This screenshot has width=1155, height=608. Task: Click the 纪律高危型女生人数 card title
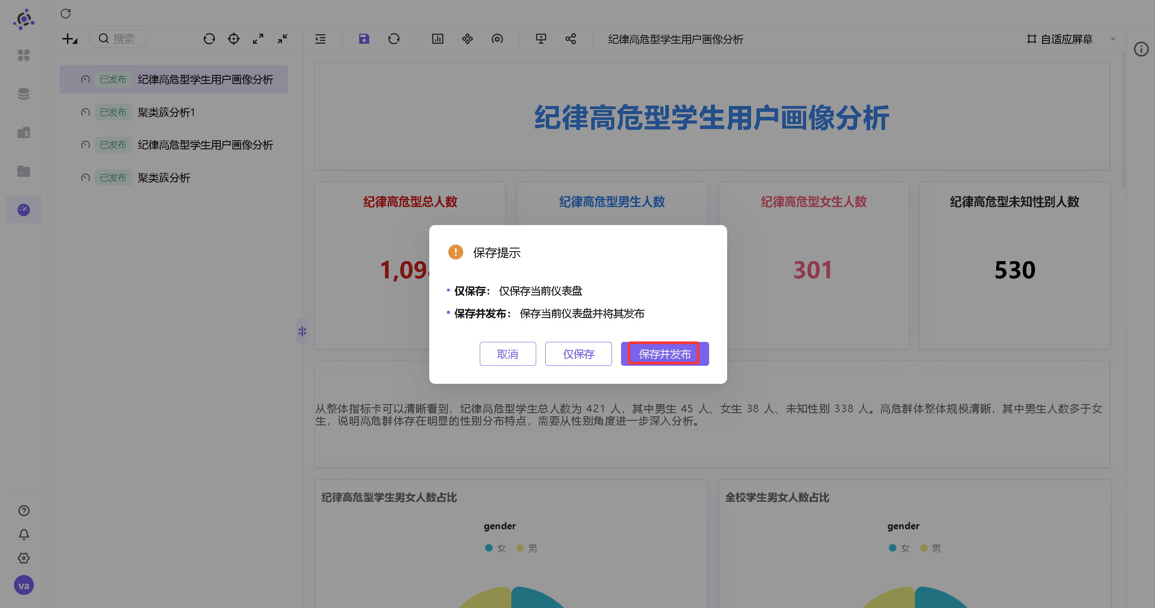tap(814, 202)
